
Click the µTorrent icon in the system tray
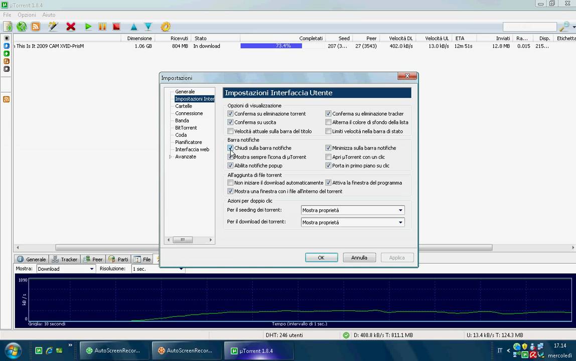pos(525,355)
